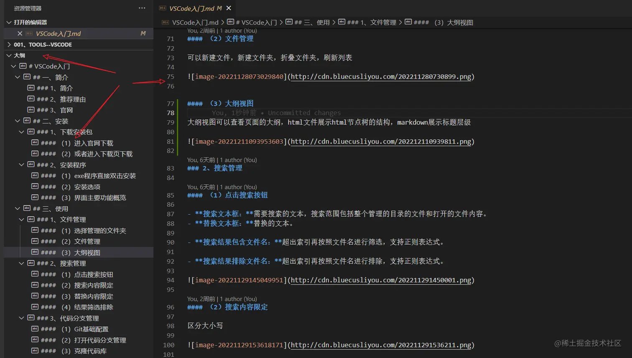The image size is (632, 358).
Task: Collapse the 打开的编辑器 section
Action: pos(8,22)
